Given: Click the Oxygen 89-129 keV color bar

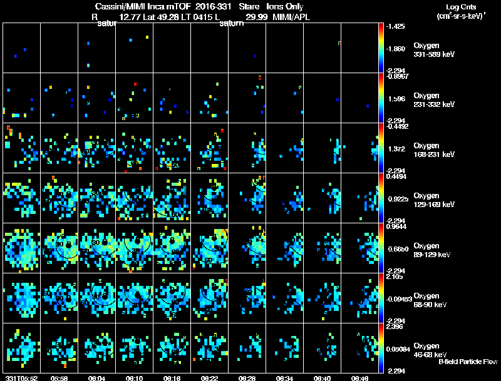Looking at the screenshot, I should [381, 248].
